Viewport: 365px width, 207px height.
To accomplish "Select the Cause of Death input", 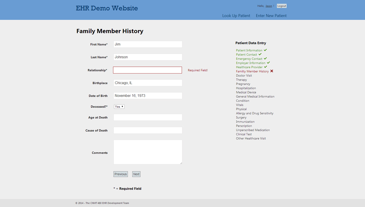I will (148, 130).
